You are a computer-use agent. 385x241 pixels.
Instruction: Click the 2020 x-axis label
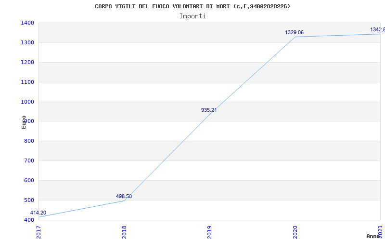pyautogui.click(x=295, y=232)
